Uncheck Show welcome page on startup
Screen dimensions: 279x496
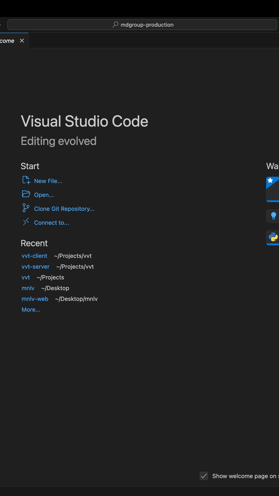click(x=204, y=476)
